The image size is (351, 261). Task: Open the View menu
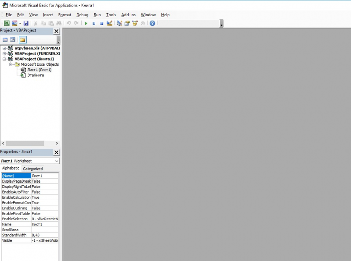click(x=33, y=15)
